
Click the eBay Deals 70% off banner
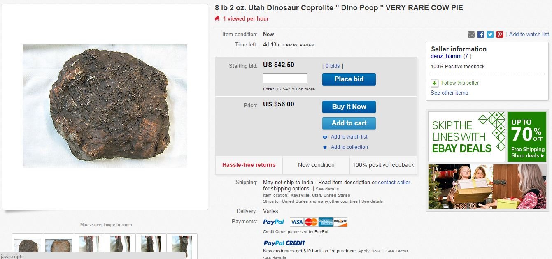point(487,137)
